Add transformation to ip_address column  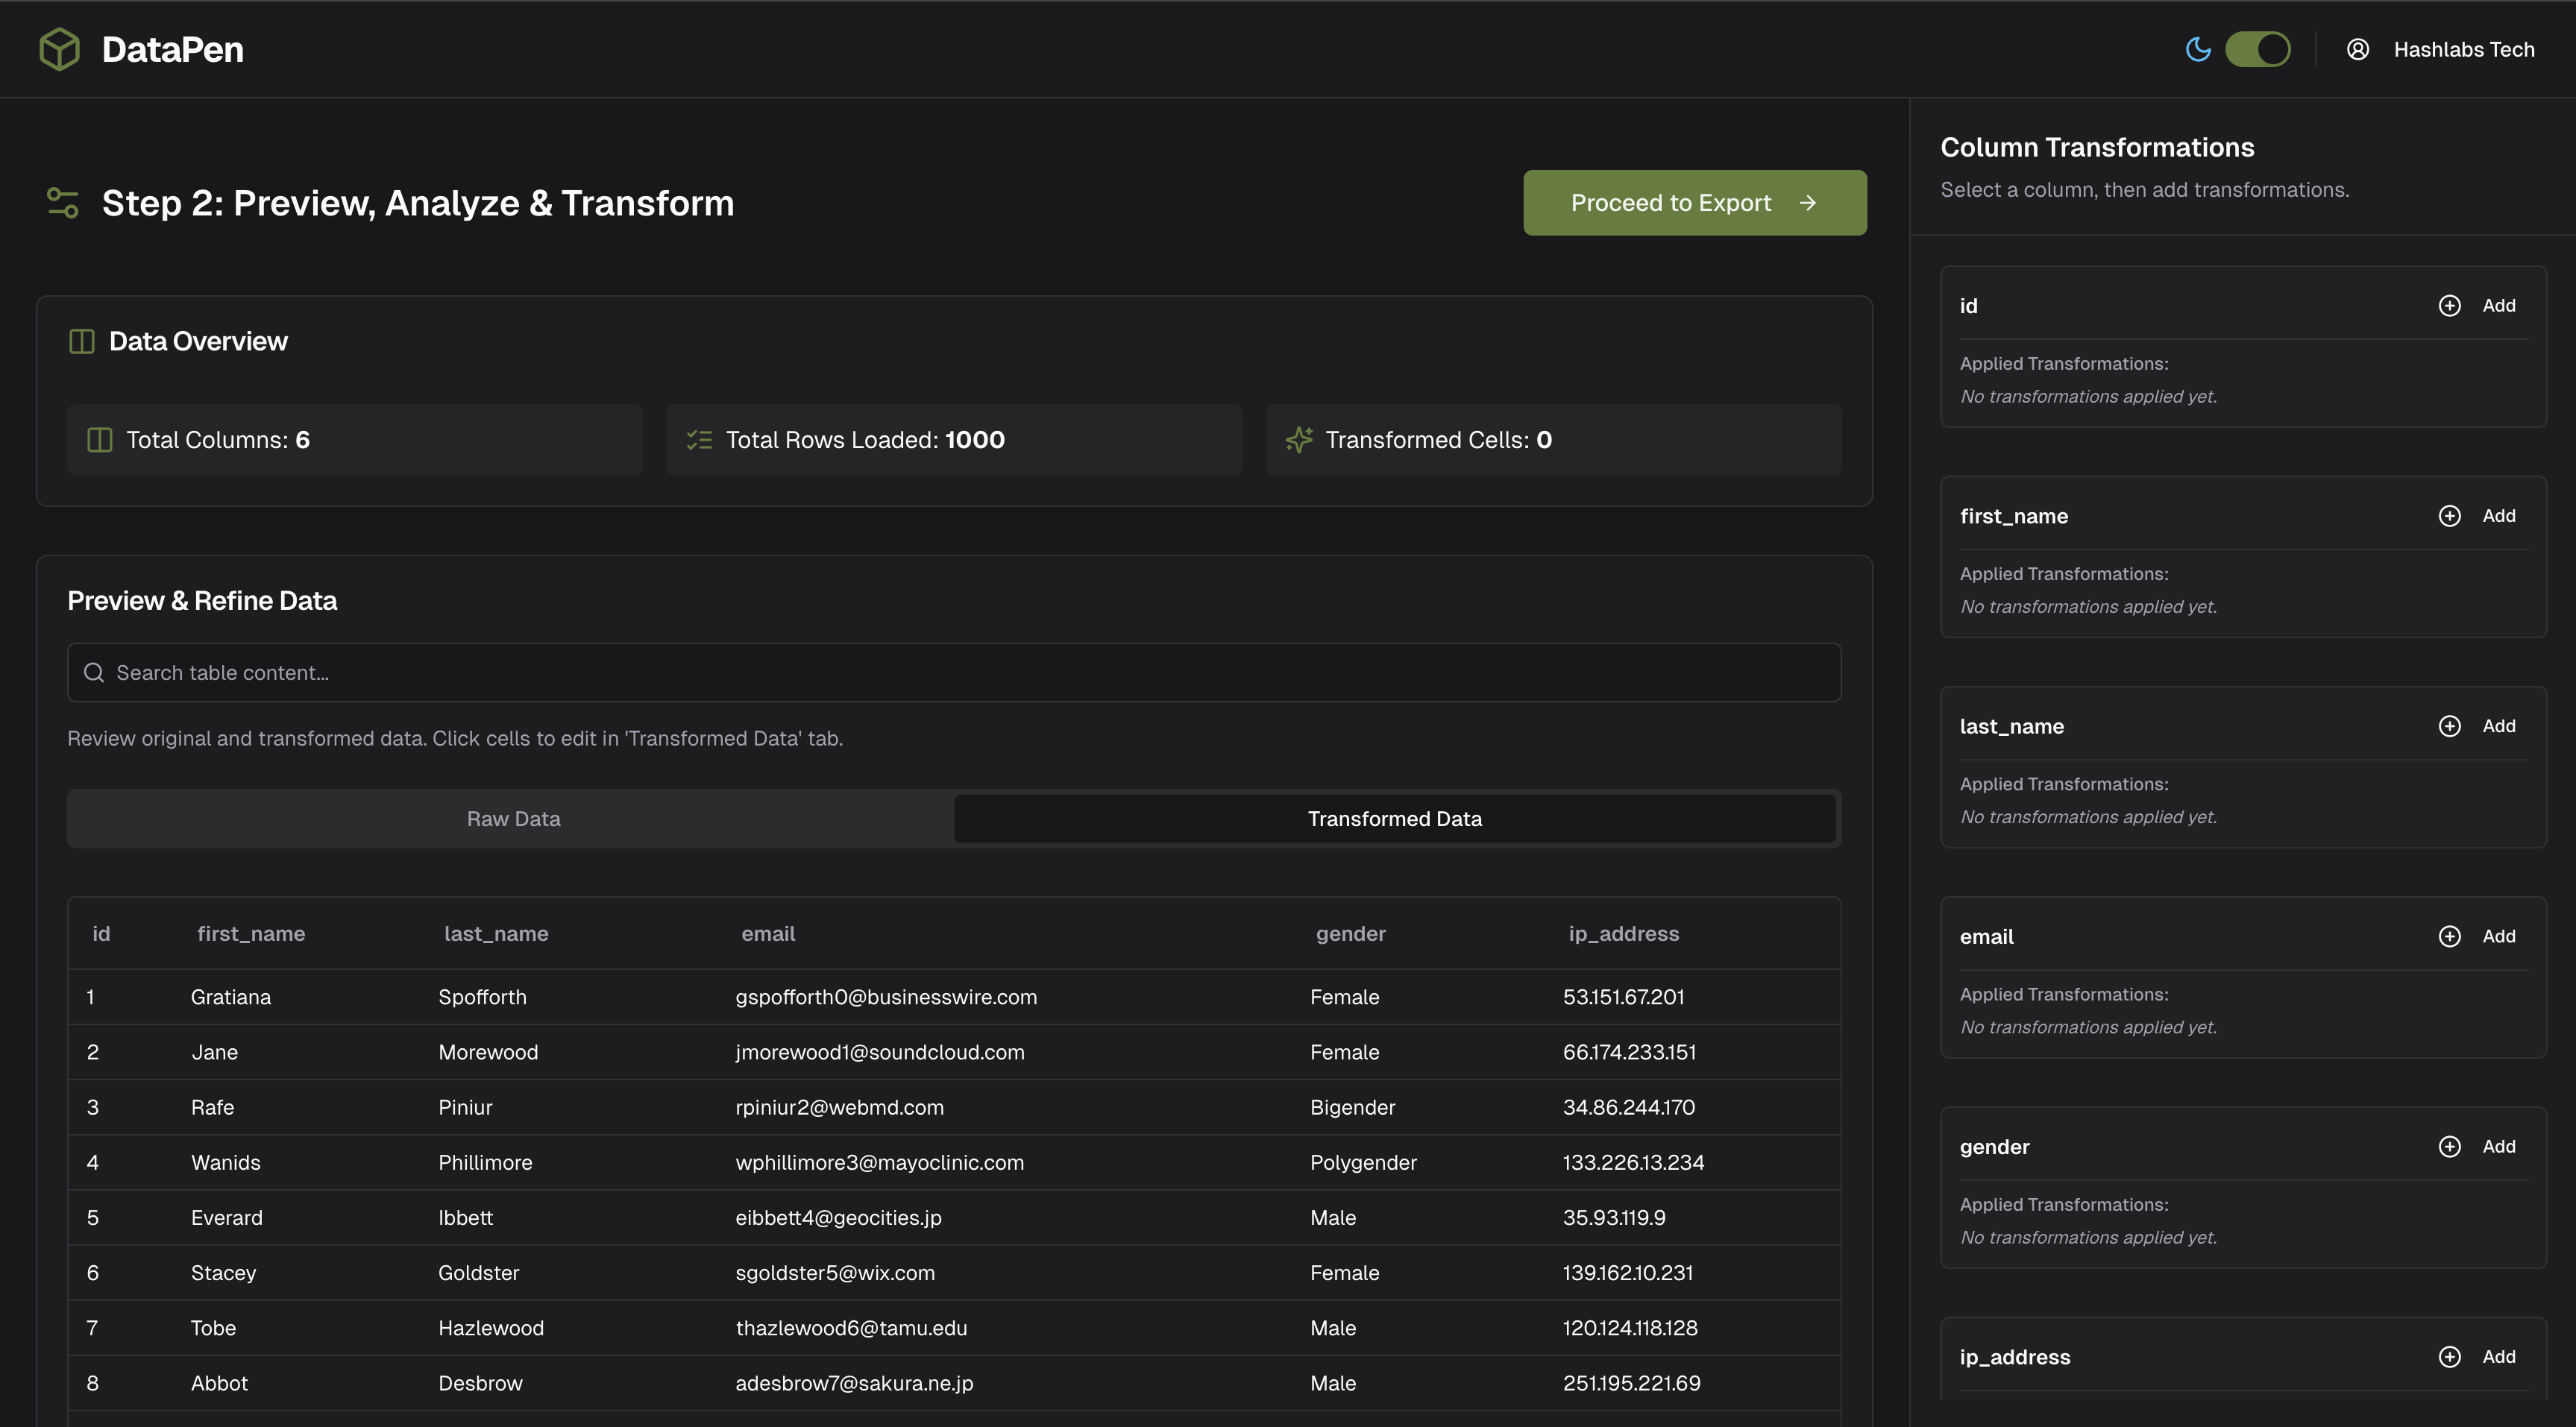2477,1357
